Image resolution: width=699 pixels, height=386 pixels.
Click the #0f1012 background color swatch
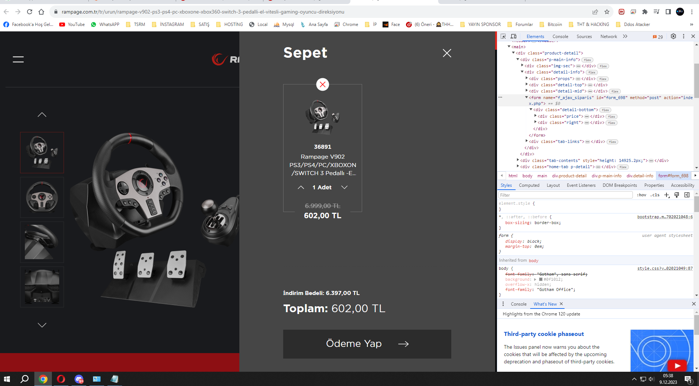tap(541, 279)
